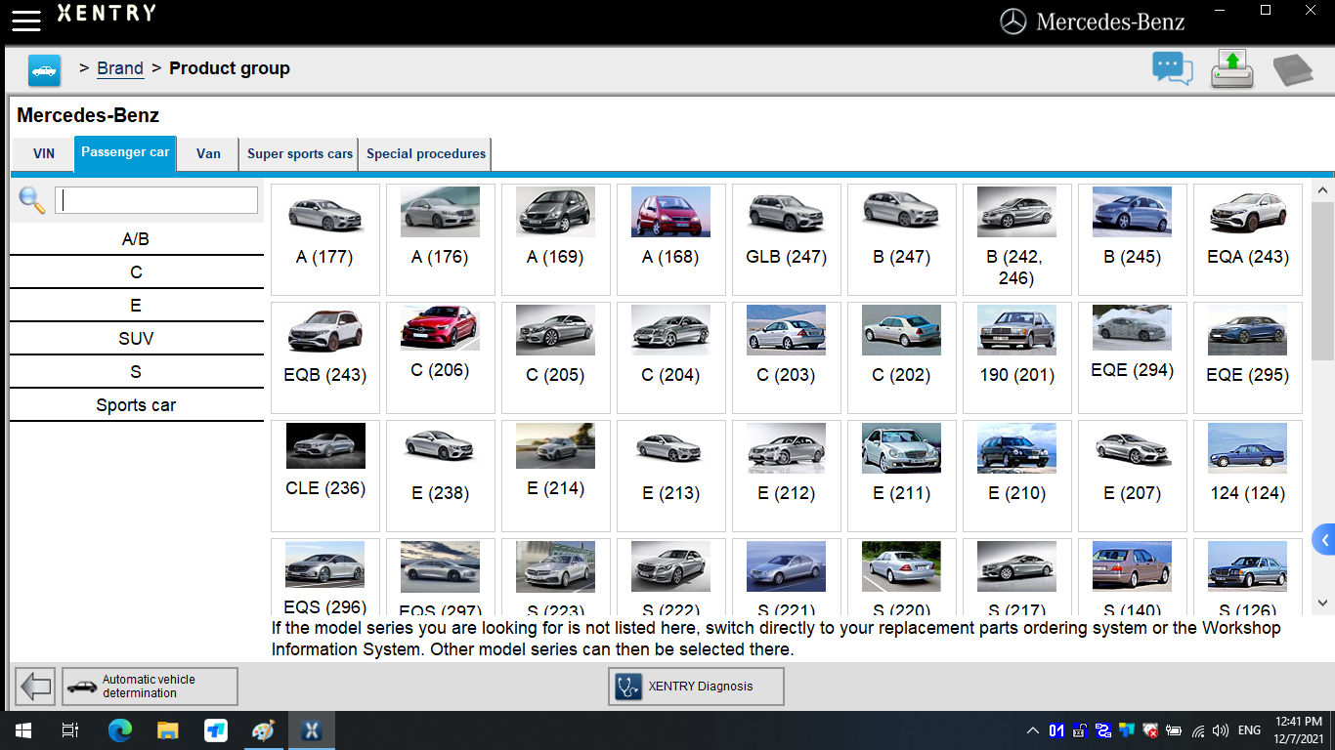Filter by S class category

tap(137, 372)
